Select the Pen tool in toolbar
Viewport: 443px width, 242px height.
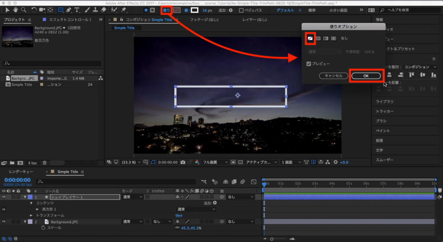coord(69,10)
